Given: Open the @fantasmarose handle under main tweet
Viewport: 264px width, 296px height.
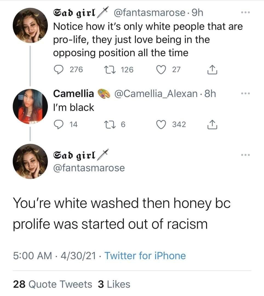Looking at the screenshot, I should pos(89,167).
